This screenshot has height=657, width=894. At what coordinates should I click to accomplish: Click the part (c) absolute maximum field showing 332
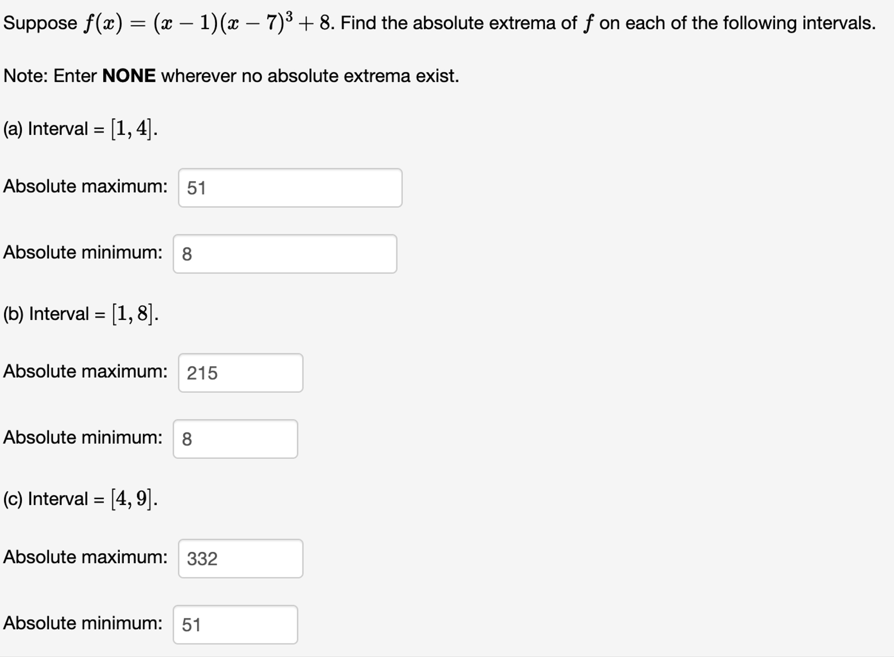241,559
